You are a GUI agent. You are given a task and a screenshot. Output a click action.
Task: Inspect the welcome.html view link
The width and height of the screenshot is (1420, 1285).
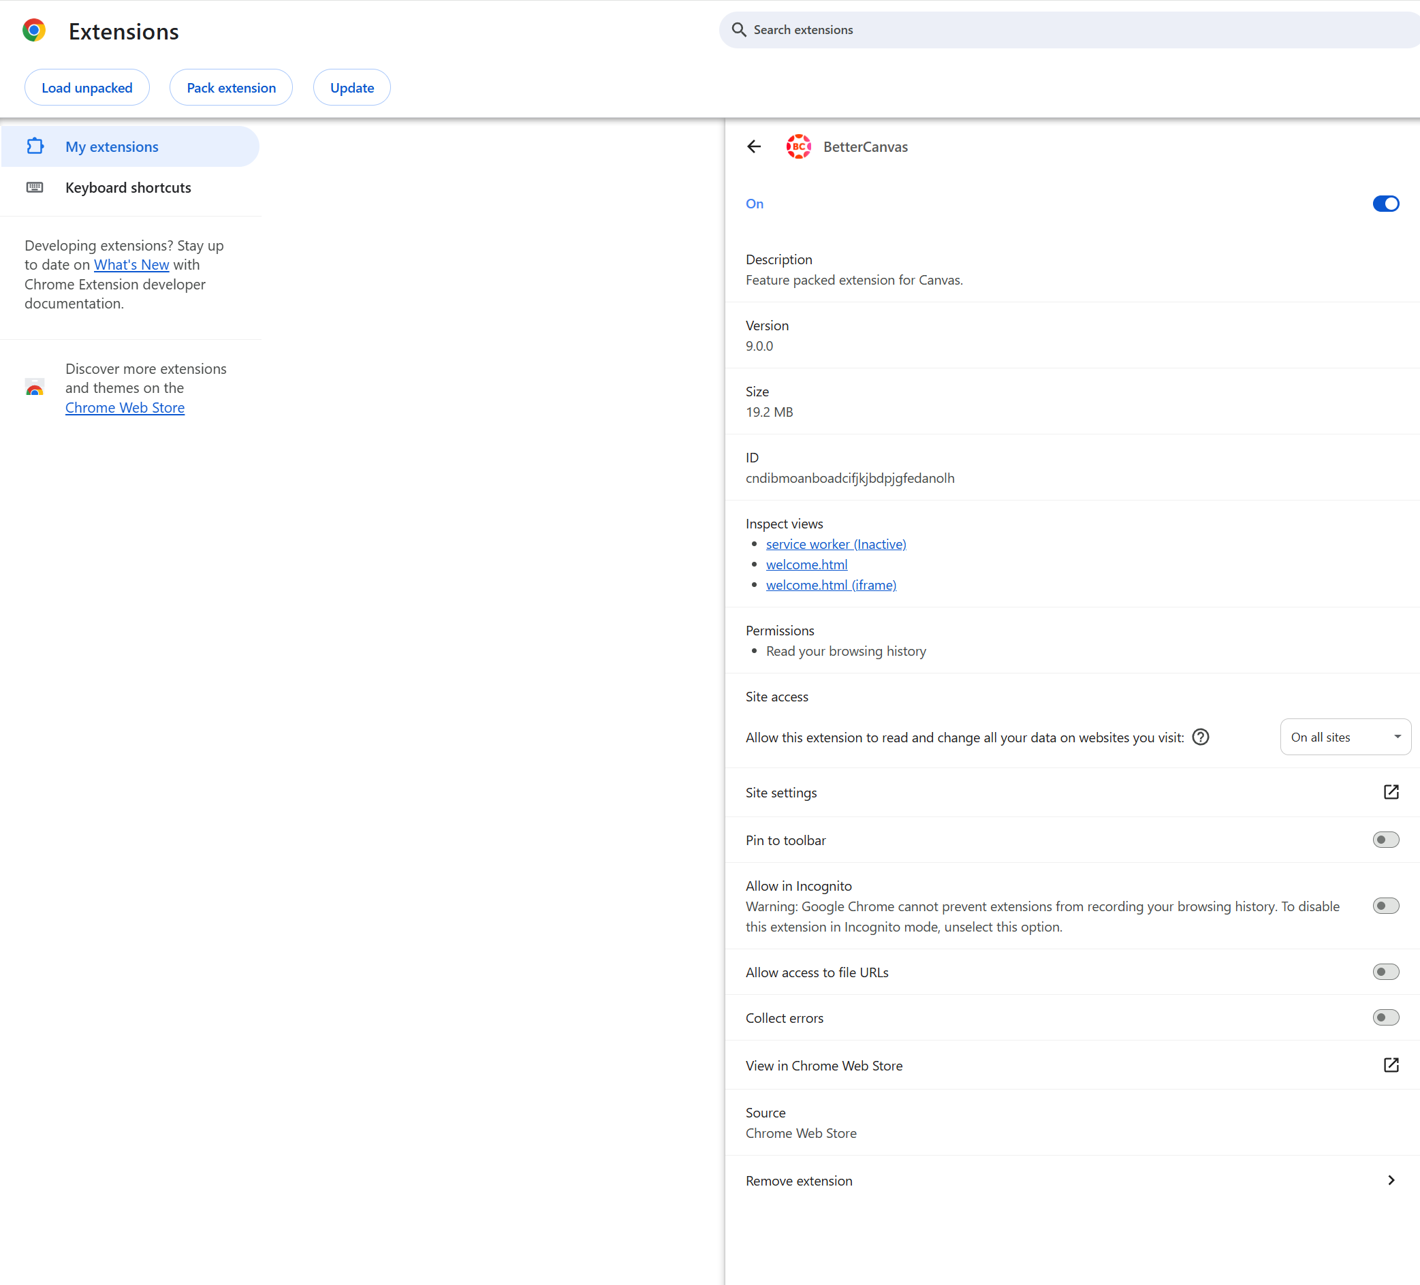[806, 565]
